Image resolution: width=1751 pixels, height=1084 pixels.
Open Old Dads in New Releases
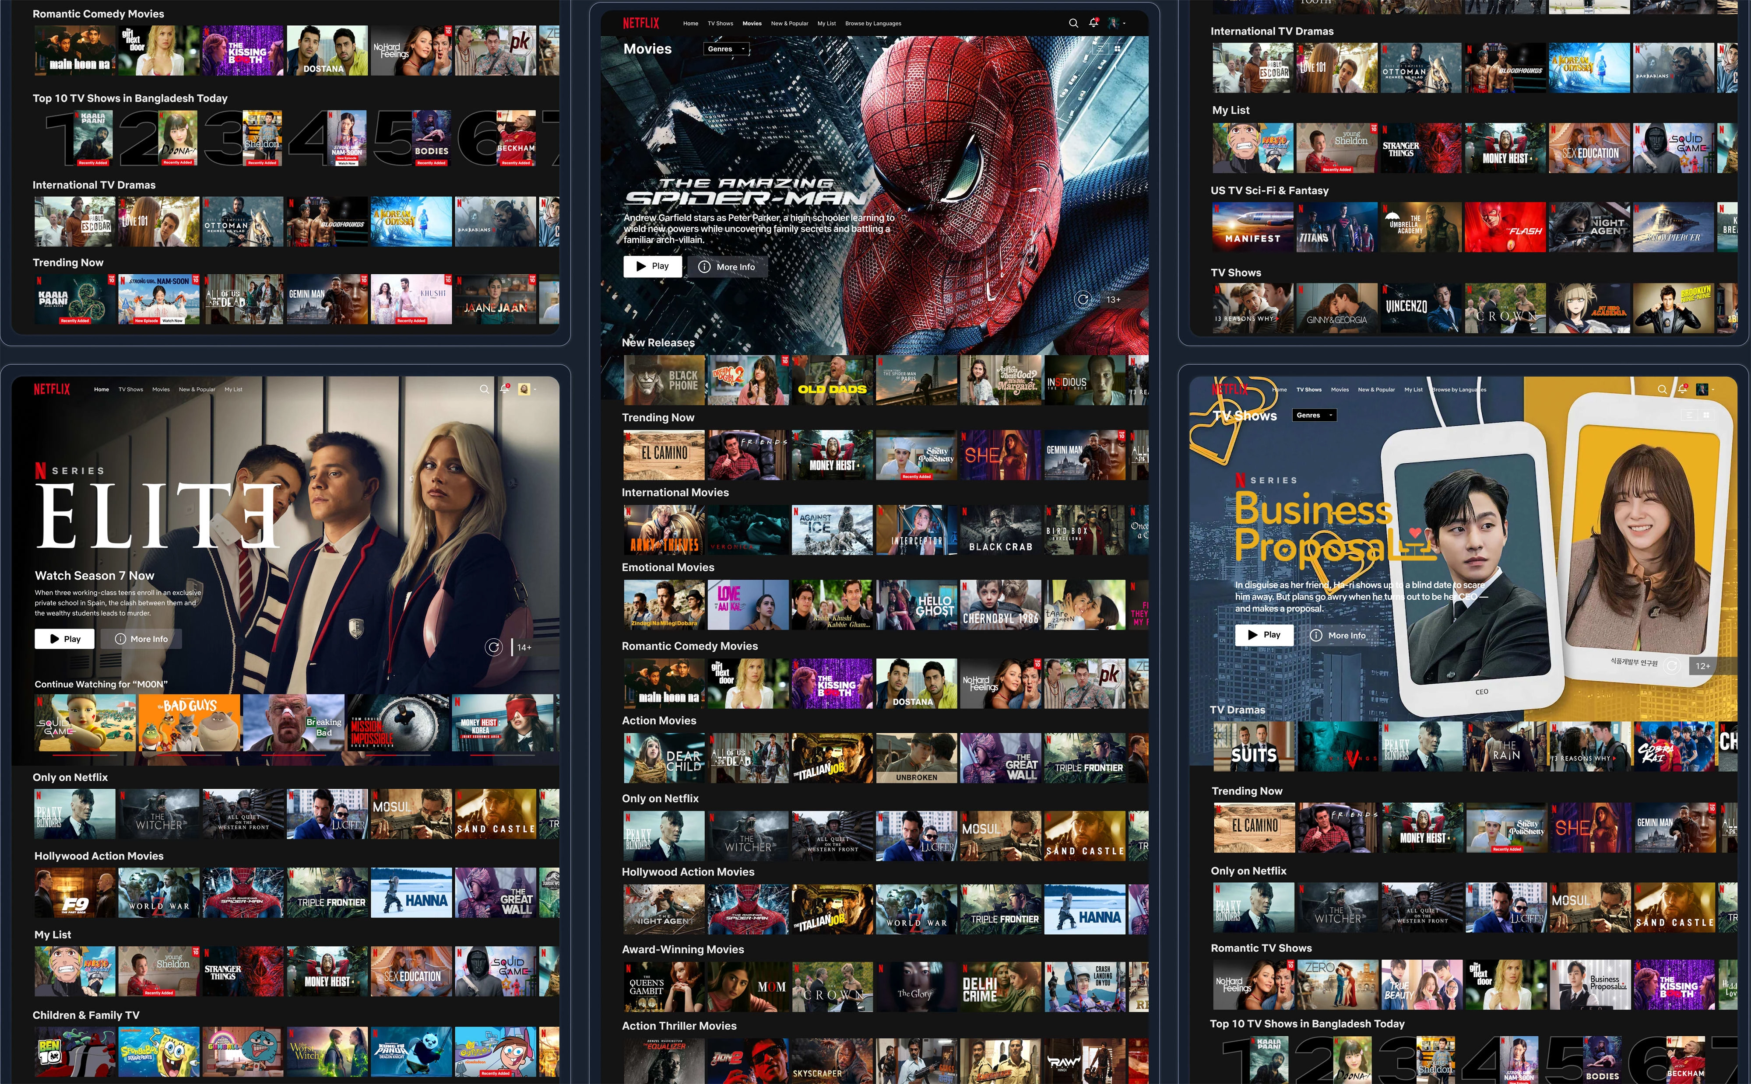pyautogui.click(x=832, y=381)
